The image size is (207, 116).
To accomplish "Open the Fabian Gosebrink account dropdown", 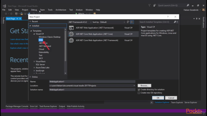I will pos(200,10).
